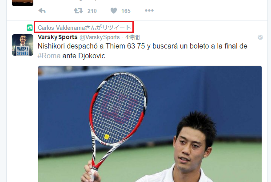Click the 4時間 timestamp link
Screen dimensions: 271x182
tap(132, 37)
